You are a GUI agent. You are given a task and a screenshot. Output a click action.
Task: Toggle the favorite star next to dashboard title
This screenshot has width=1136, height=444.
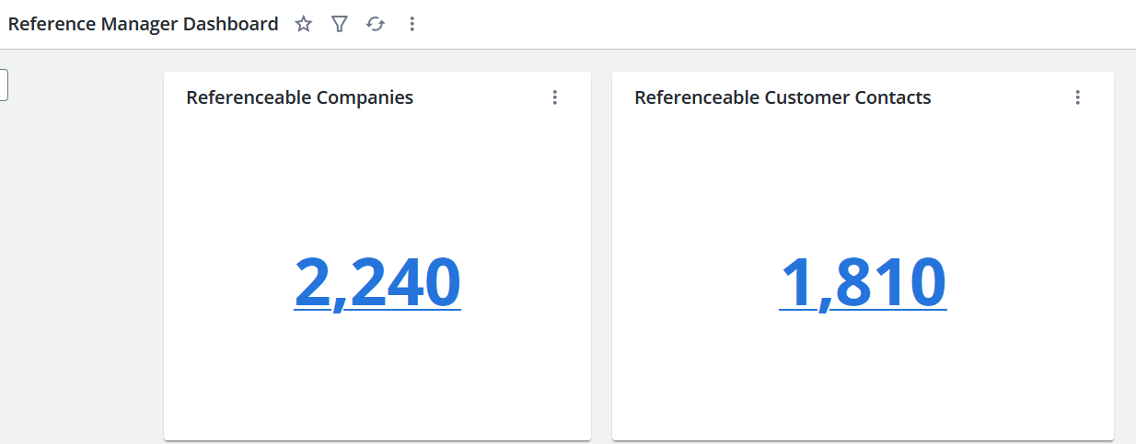[304, 25]
